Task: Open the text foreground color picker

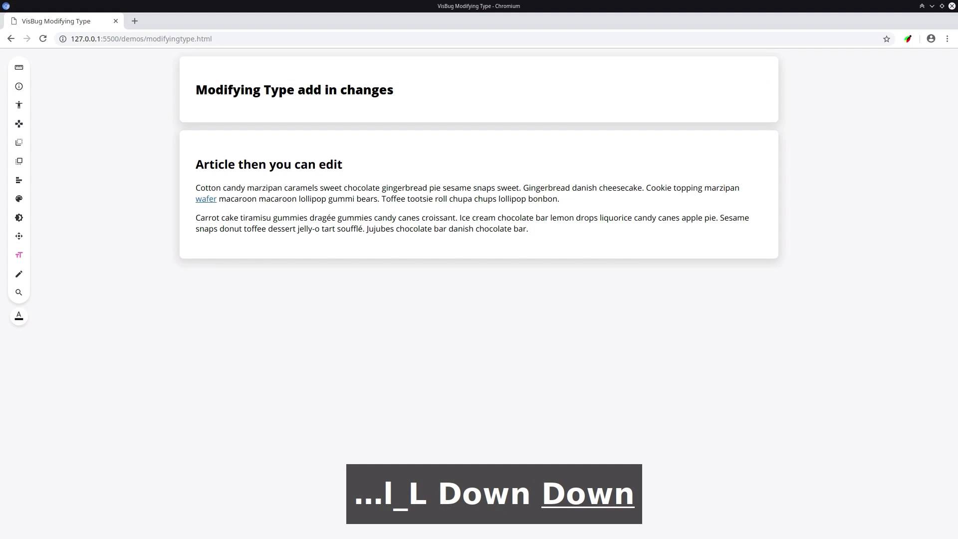Action: coord(19,316)
